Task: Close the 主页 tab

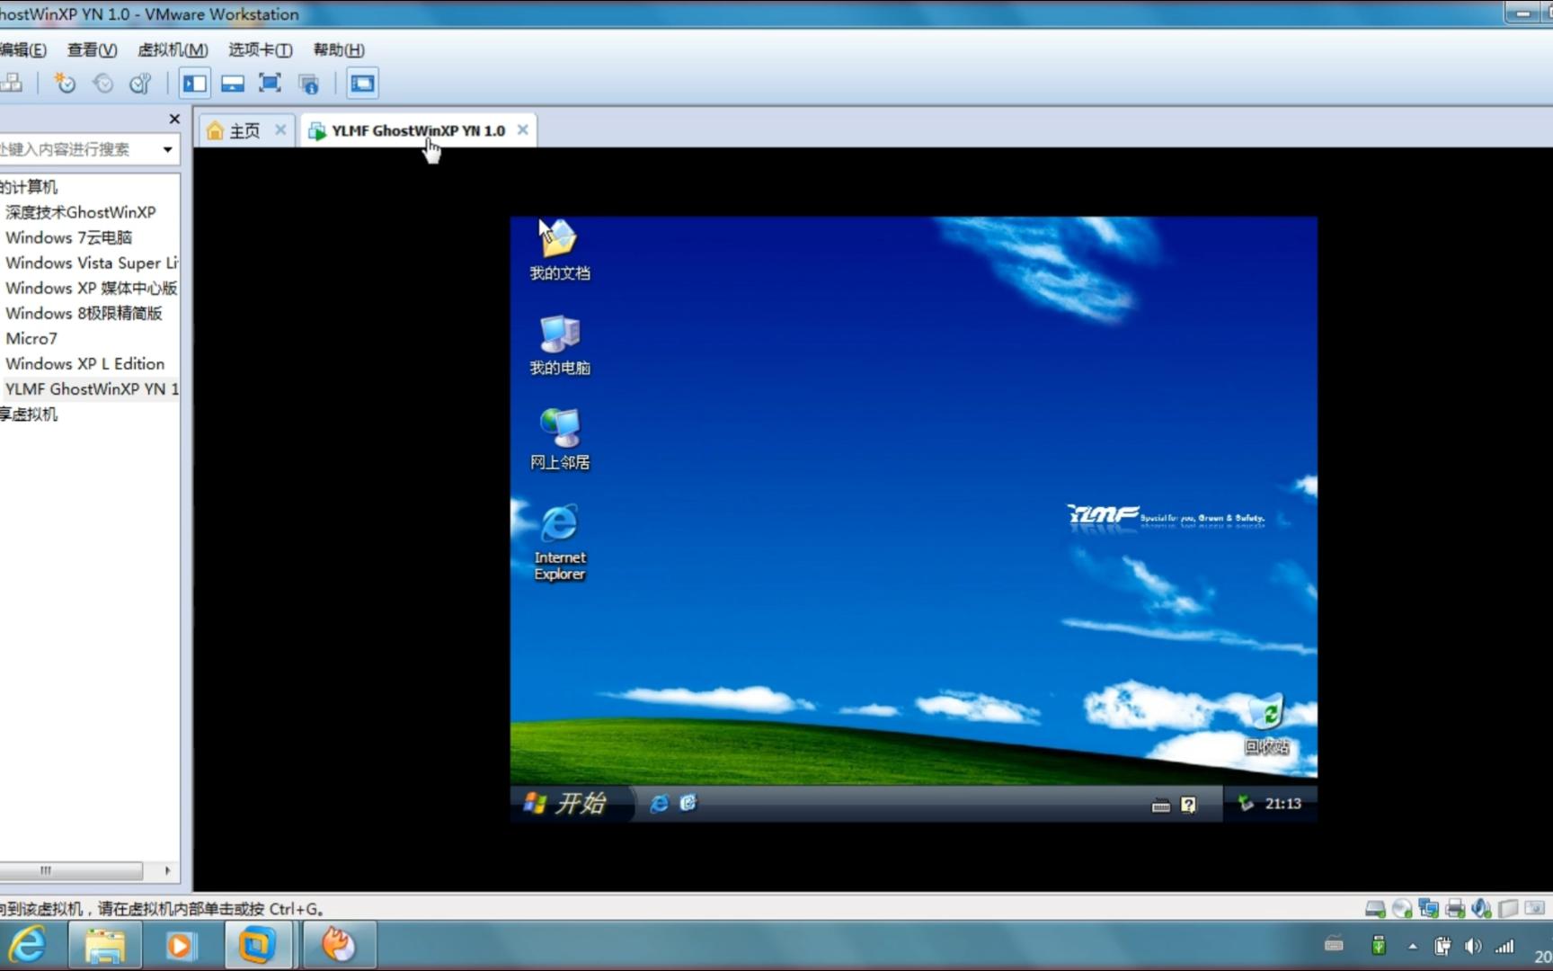Action: 280,129
